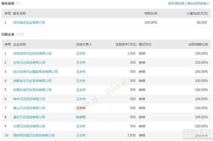Open 西安民乐园万达百货有限公司 company link
The width and height of the screenshot is (213, 141).
[x=34, y=135]
